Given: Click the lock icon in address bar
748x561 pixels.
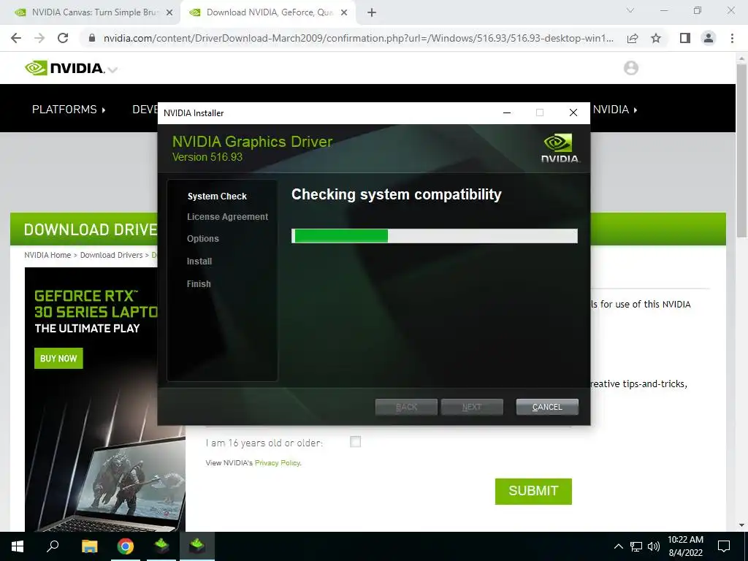Looking at the screenshot, I should click(x=92, y=38).
